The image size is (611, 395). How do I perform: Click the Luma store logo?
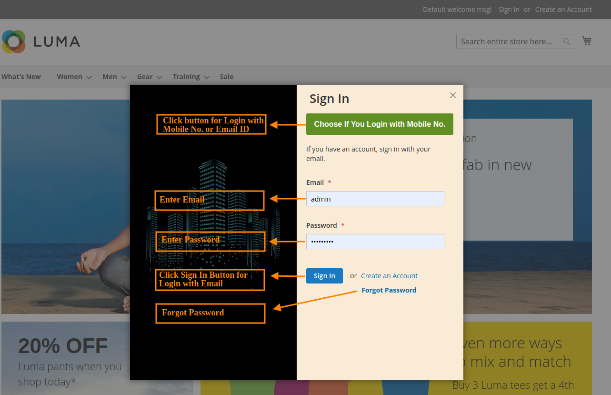pos(40,41)
